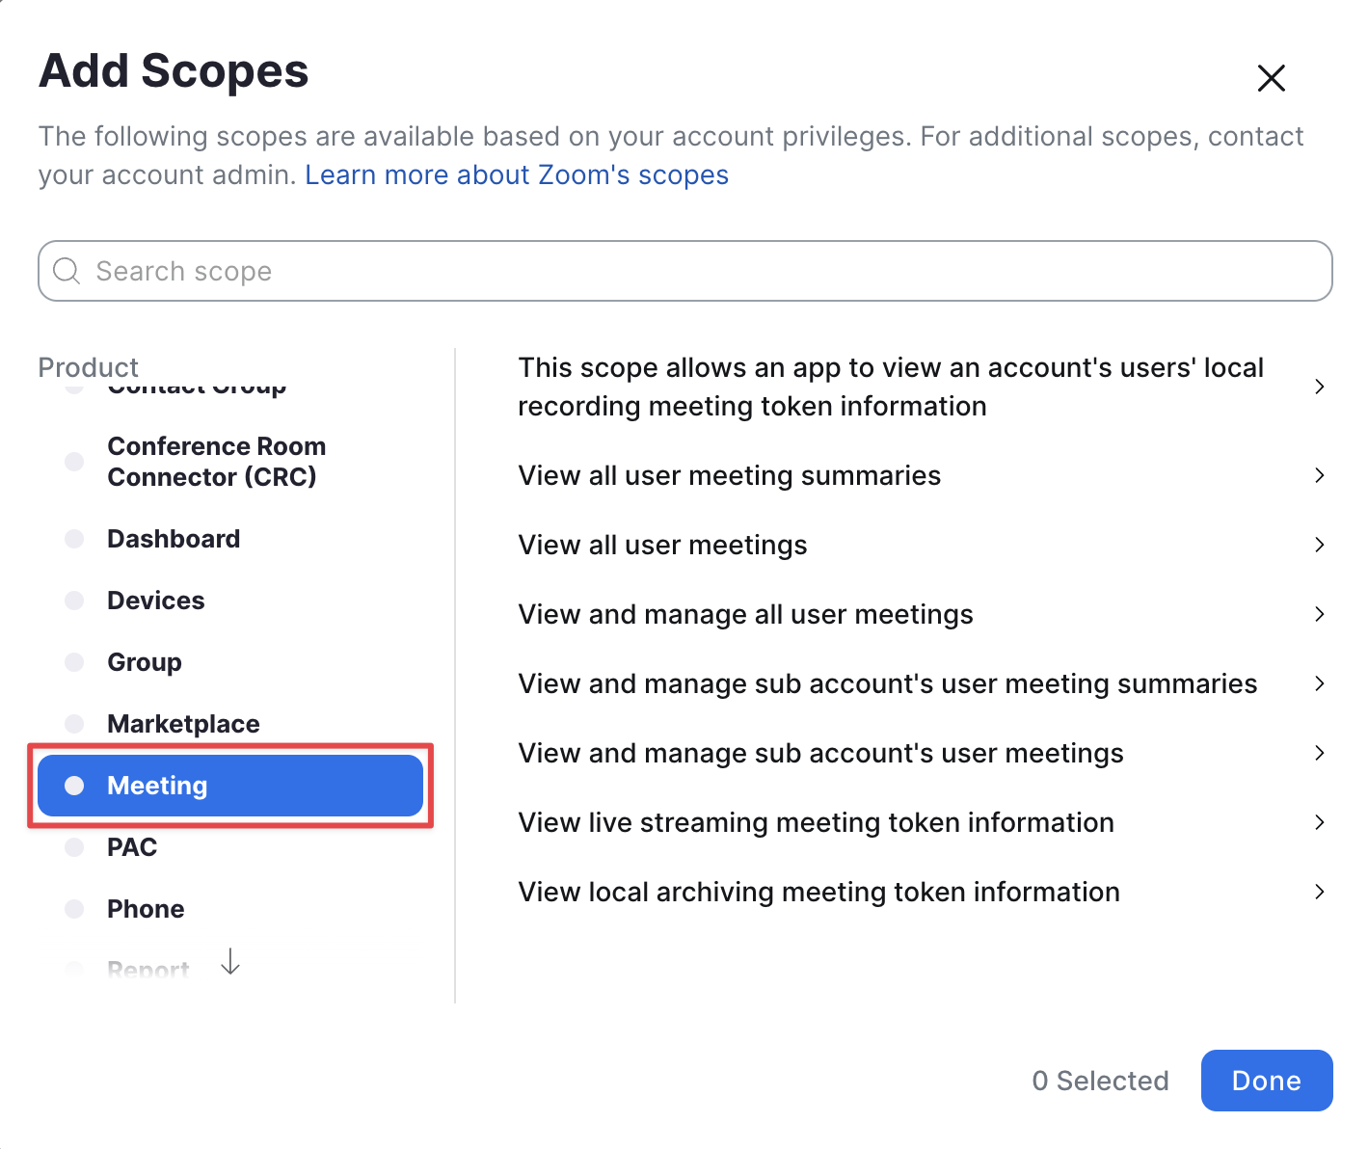Select the Dashboard product

tap(174, 539)
